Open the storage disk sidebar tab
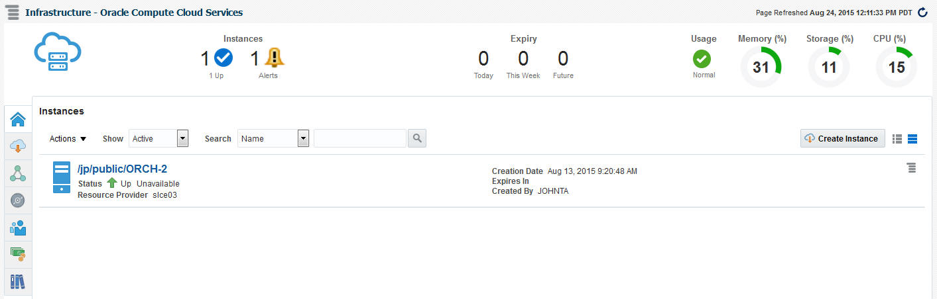The image size is (937, 299). point(18,200)
